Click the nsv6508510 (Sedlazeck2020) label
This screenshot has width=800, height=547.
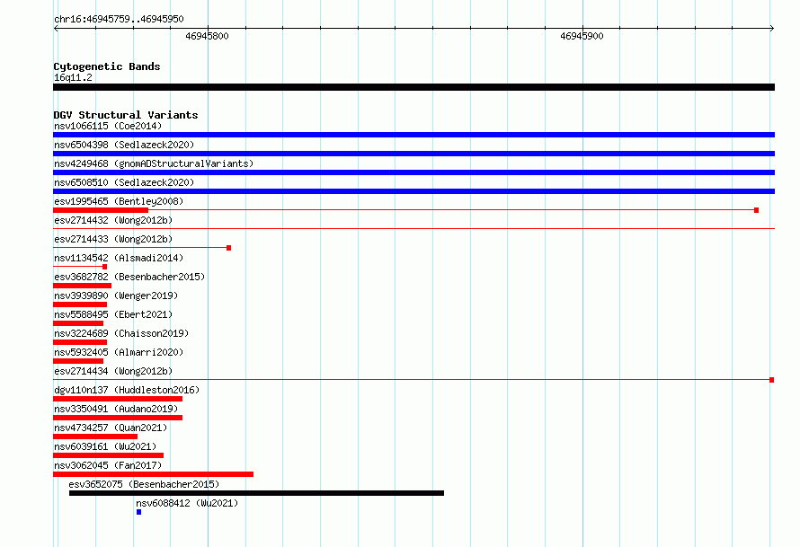[124, 182]
